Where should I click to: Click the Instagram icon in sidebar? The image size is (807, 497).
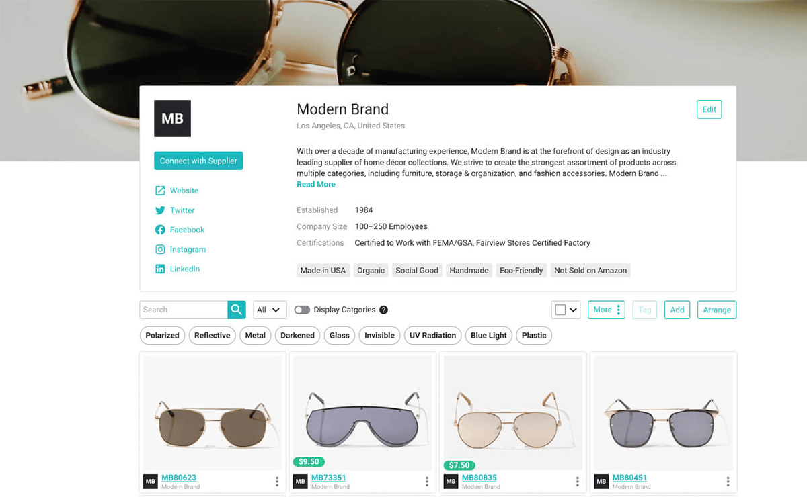(x=160, y=249)
